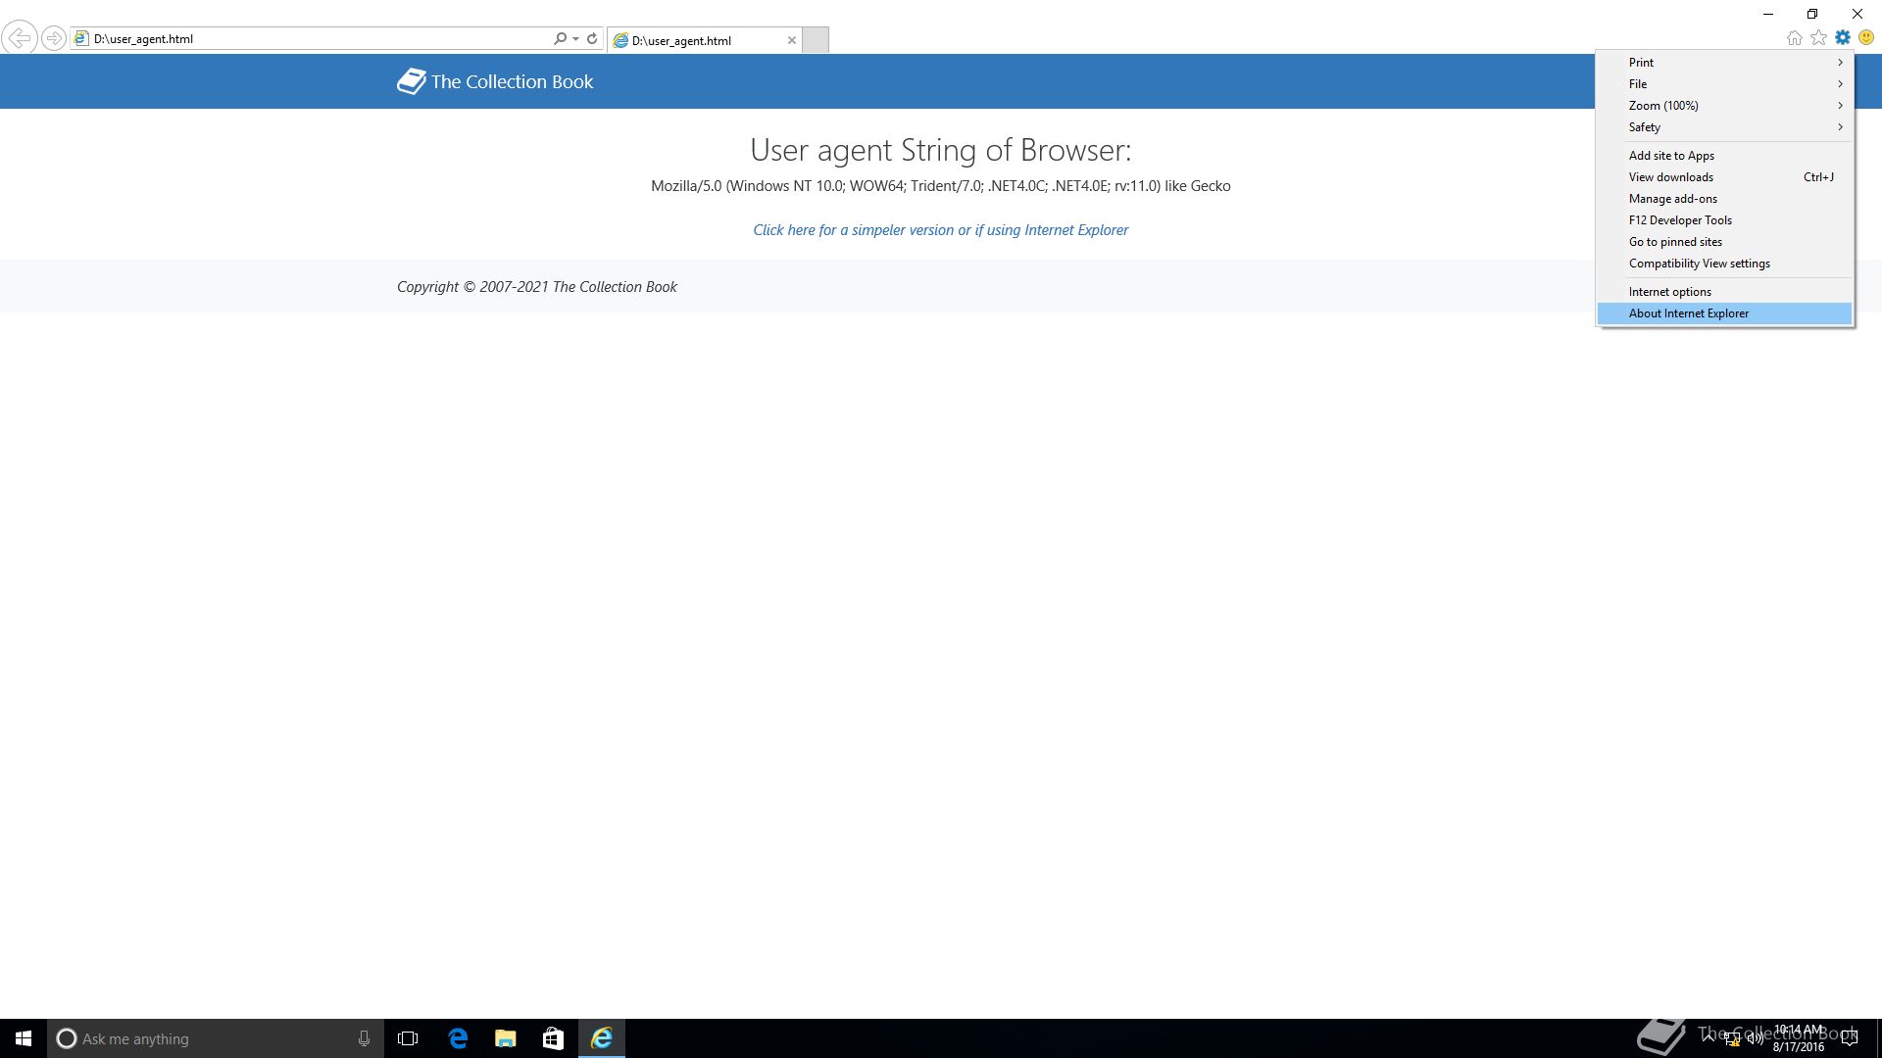Open the File submenu
This screenshot has height=1058, width=1882.
[x=1725, y=84]
